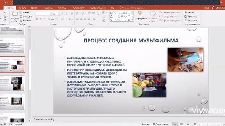Select the rectangle shape in shapes gallery

(122, 13)
